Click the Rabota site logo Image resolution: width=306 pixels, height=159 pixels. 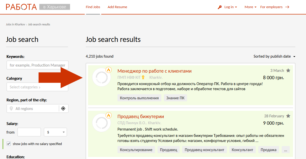[x=21, y=7]
